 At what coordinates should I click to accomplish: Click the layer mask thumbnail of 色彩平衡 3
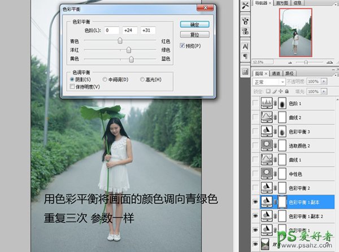(282, 131)
